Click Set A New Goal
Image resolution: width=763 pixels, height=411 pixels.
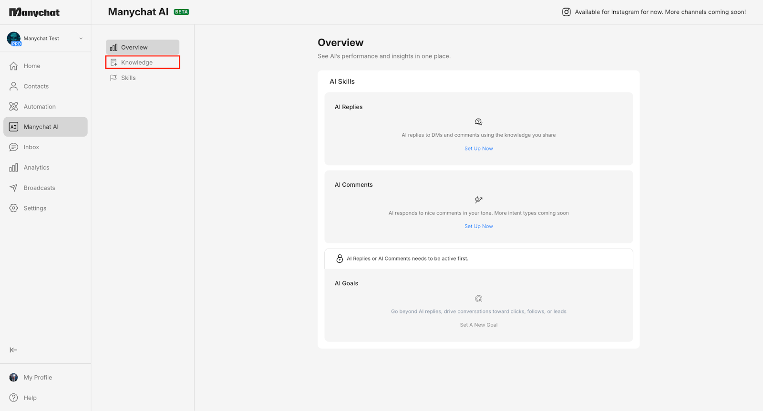[x=478, y=325]
